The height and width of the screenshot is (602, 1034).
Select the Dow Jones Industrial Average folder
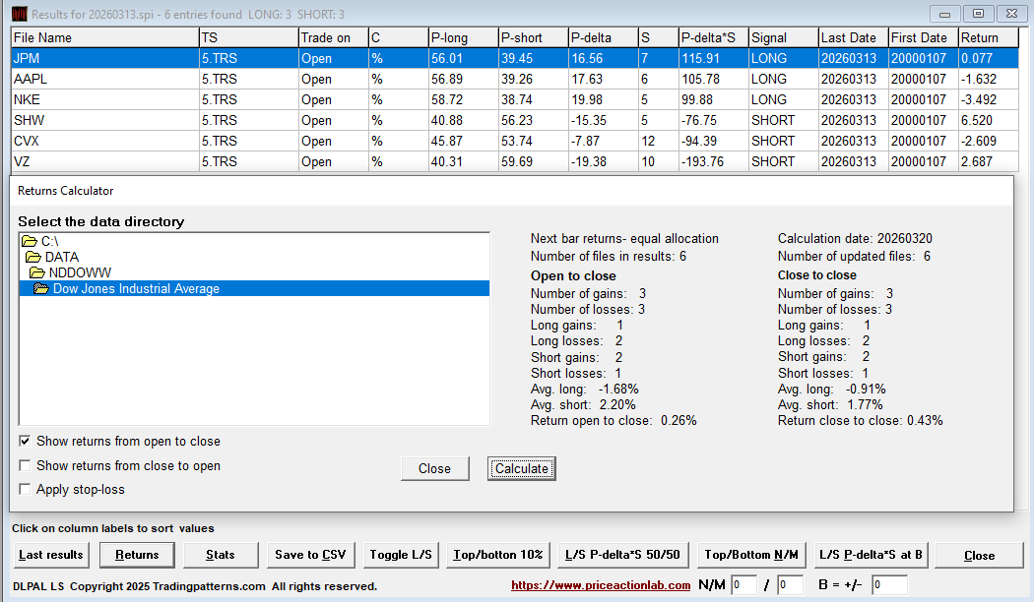pos(254,288)
